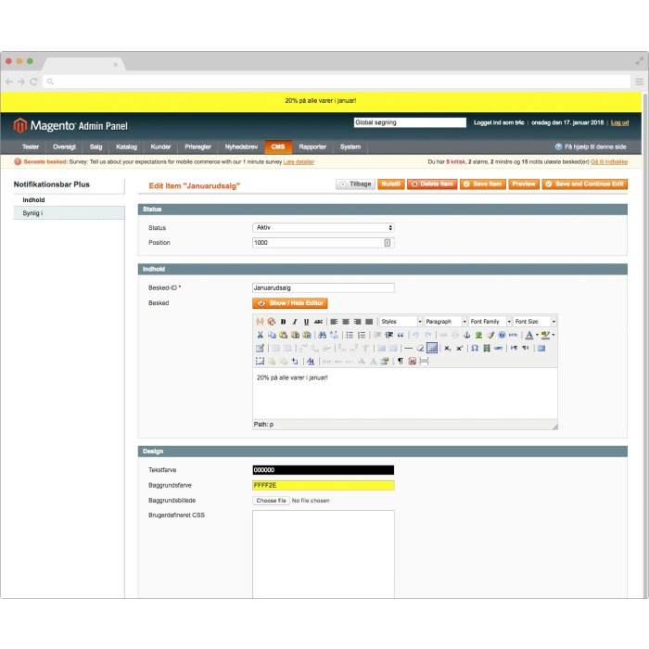Open the HTML source editor

pos(514,335)
